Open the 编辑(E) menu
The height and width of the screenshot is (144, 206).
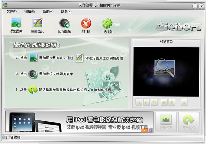click(30, 12)
